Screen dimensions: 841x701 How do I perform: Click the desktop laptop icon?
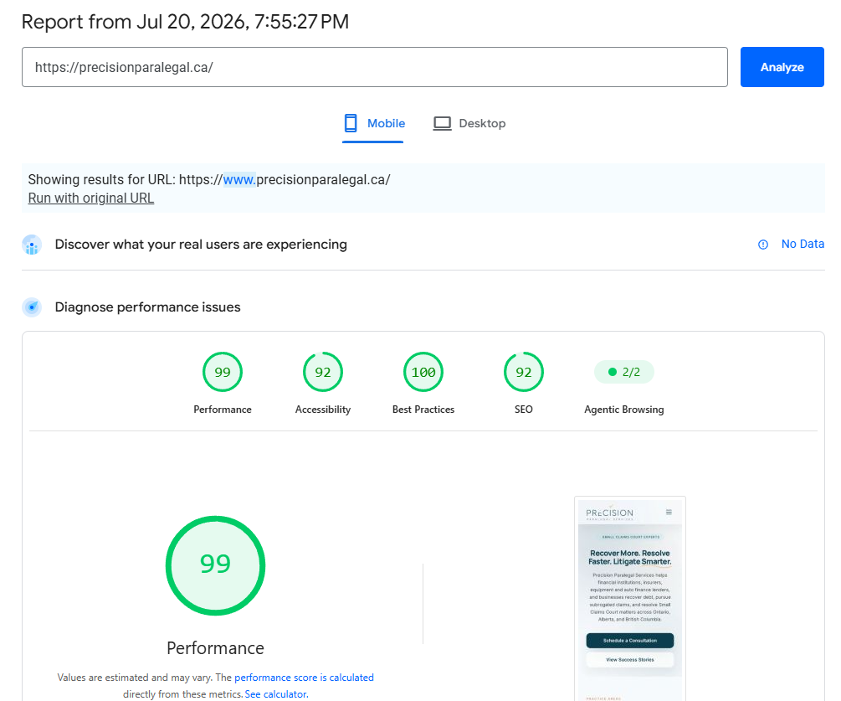pos(442,123)
